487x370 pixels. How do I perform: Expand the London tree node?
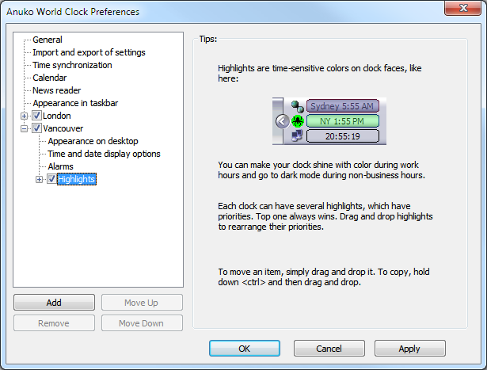24,116
